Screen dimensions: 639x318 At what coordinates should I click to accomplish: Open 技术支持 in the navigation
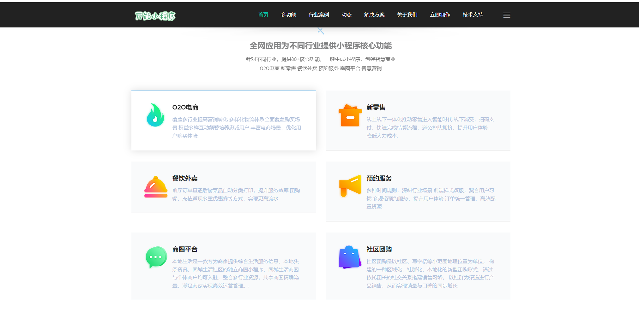pos(473,15)
